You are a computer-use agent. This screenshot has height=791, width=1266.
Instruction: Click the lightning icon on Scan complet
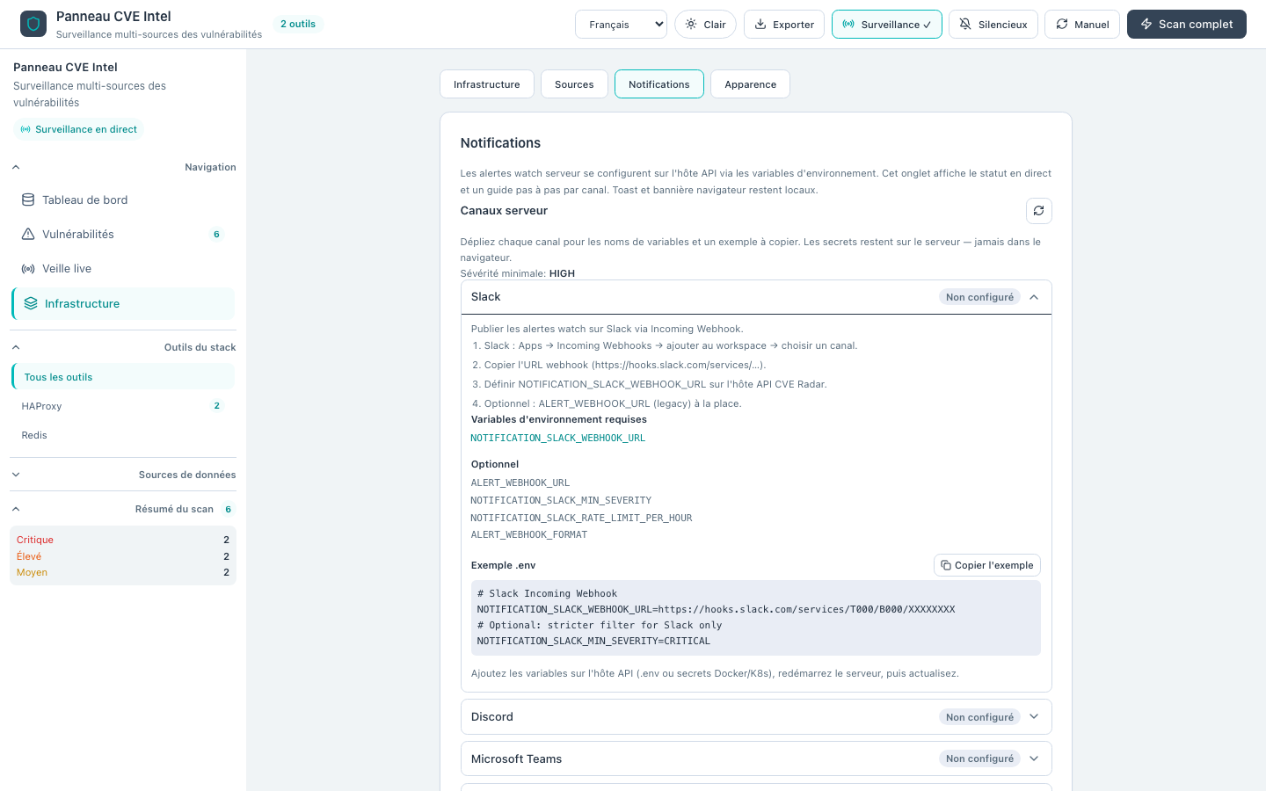(x=1146, y=25)
